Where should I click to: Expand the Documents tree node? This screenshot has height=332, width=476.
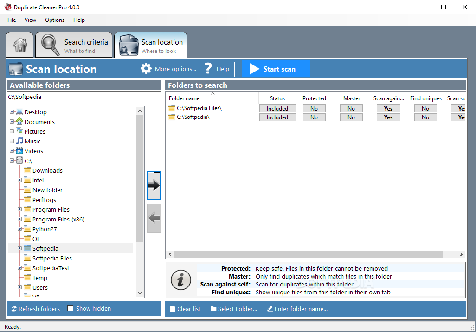pos(12,122)
